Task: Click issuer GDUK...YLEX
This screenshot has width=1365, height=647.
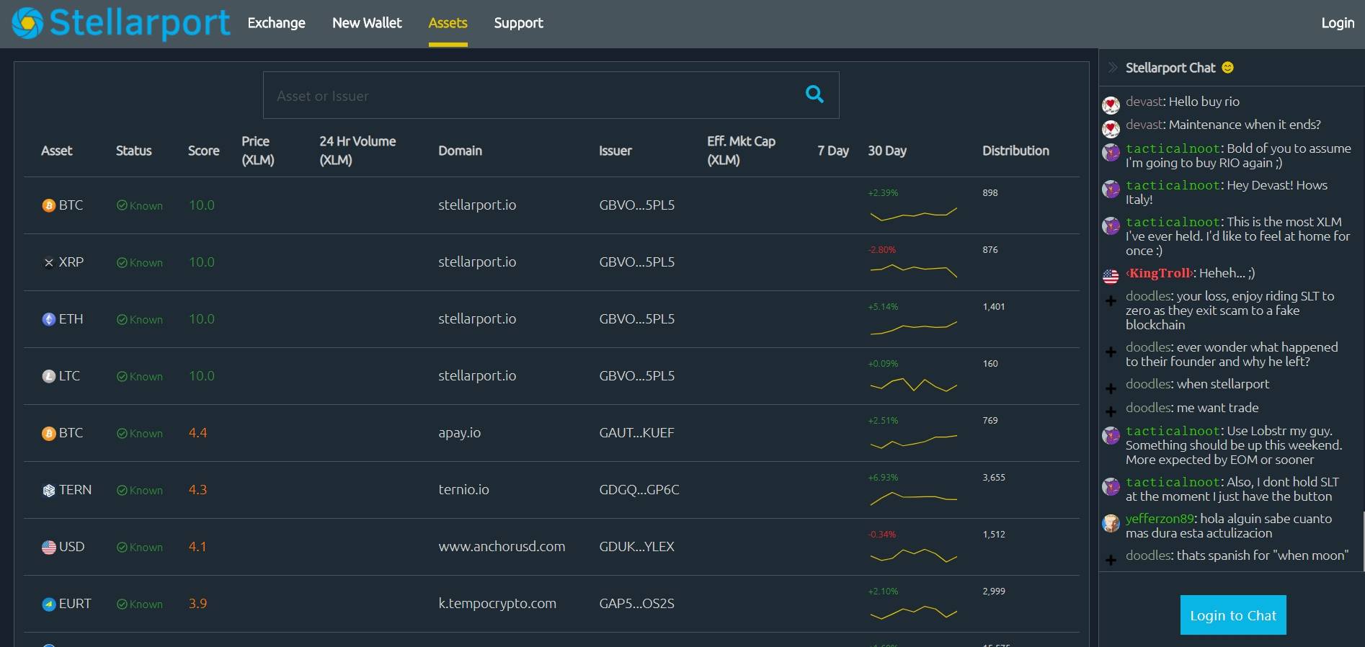Action: point(636,547)
